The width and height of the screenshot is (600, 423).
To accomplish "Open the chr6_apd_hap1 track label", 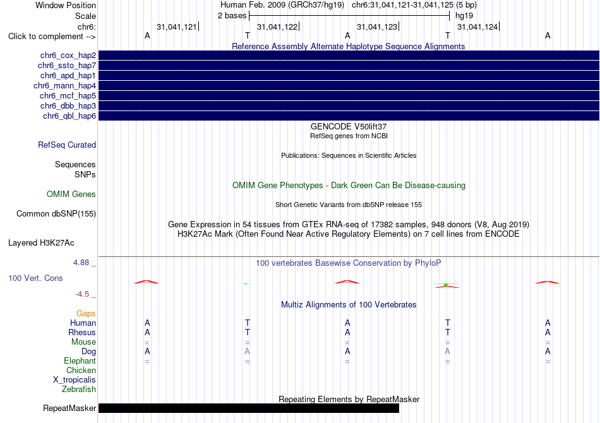I will (68, 75).
